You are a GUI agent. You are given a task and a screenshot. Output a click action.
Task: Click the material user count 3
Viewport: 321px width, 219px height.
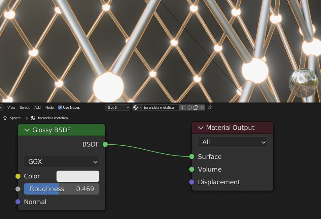(x=182, y=107)
